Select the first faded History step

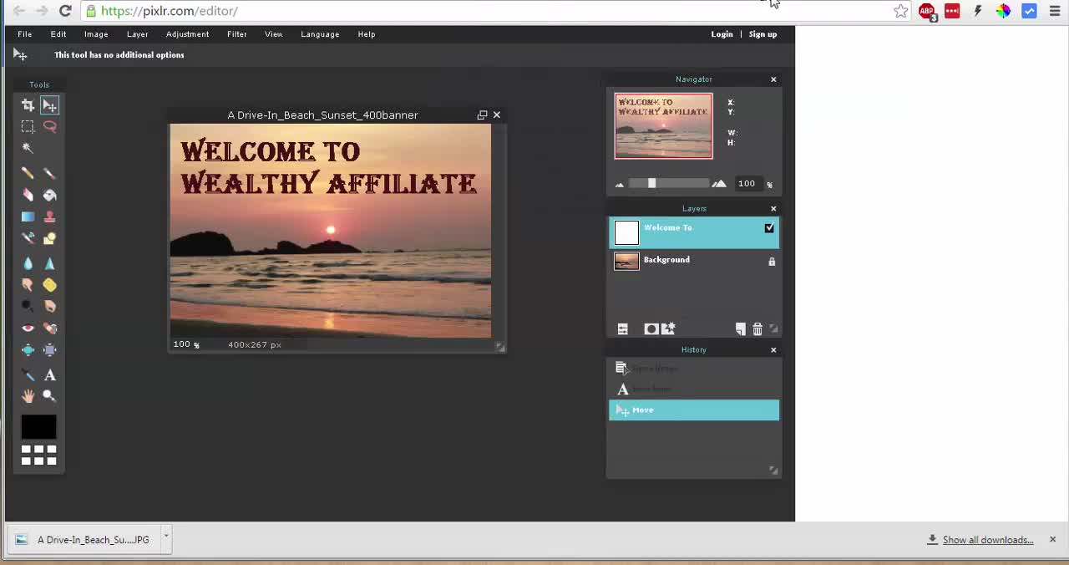[694, 368]
